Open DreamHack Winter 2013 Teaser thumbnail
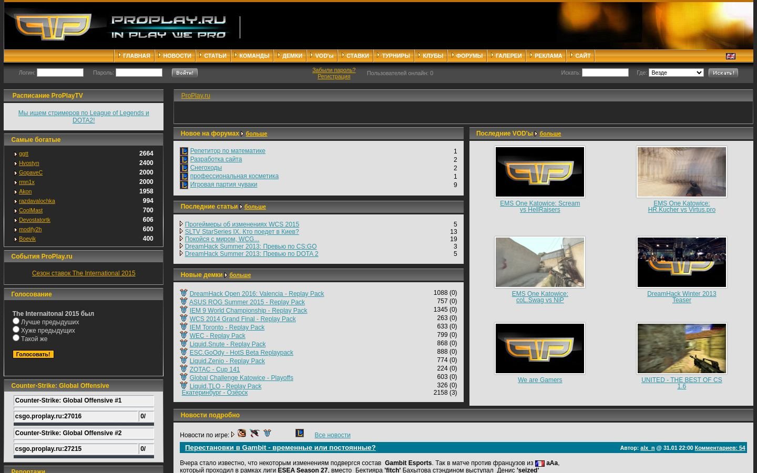This screenshot has width=757, height=473. click(x=682, y=262)
